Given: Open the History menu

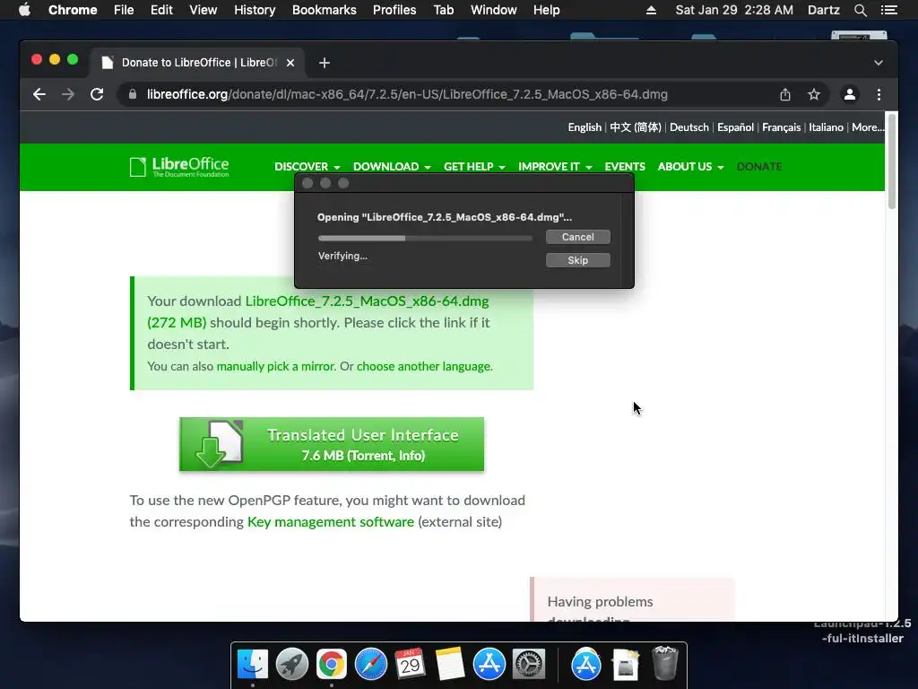Looking at the screenshot, I should [255, 10].
